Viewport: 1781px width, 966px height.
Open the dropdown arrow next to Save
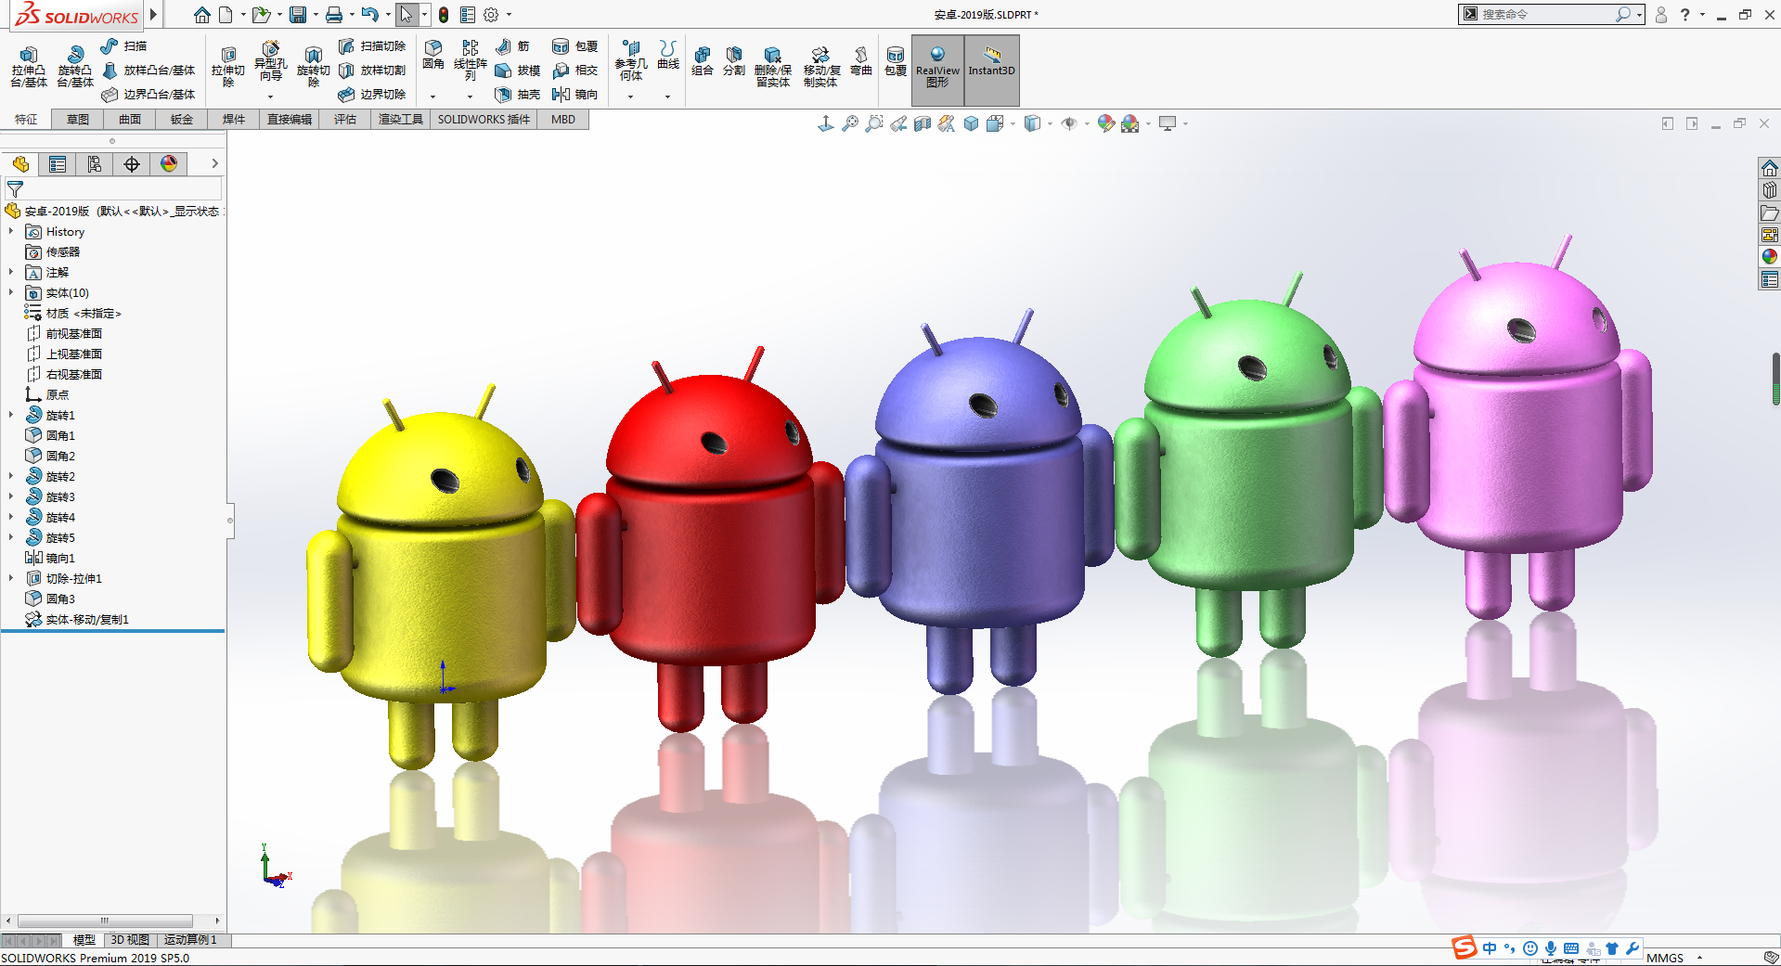[316, 15]
